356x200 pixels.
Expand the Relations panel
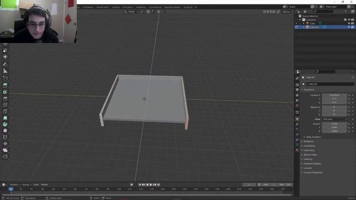(307, 141)
